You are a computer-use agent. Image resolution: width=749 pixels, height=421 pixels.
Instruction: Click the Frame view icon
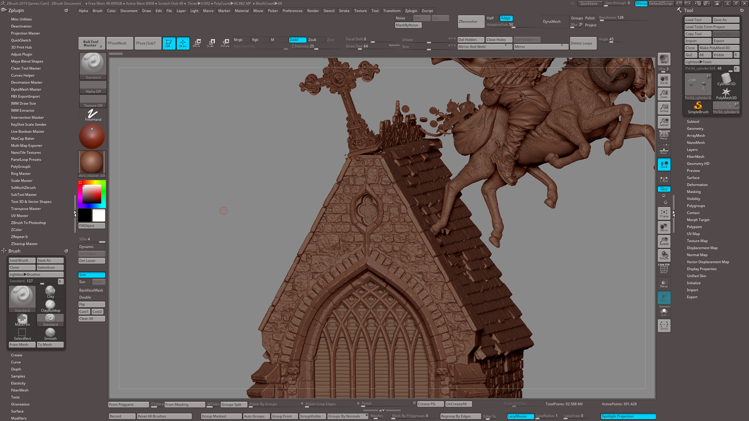coord(664,213)
